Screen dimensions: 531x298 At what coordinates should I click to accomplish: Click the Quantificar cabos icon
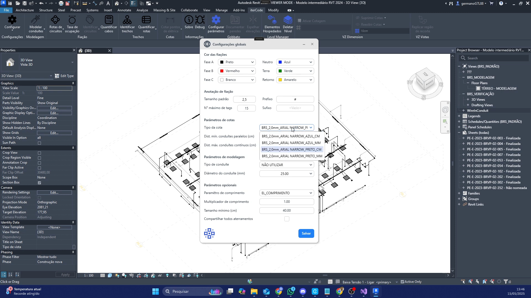click(x=109, y=20)
